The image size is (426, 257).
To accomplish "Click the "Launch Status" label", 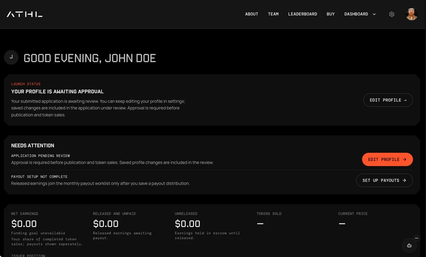I will click(x=26, y=84).
